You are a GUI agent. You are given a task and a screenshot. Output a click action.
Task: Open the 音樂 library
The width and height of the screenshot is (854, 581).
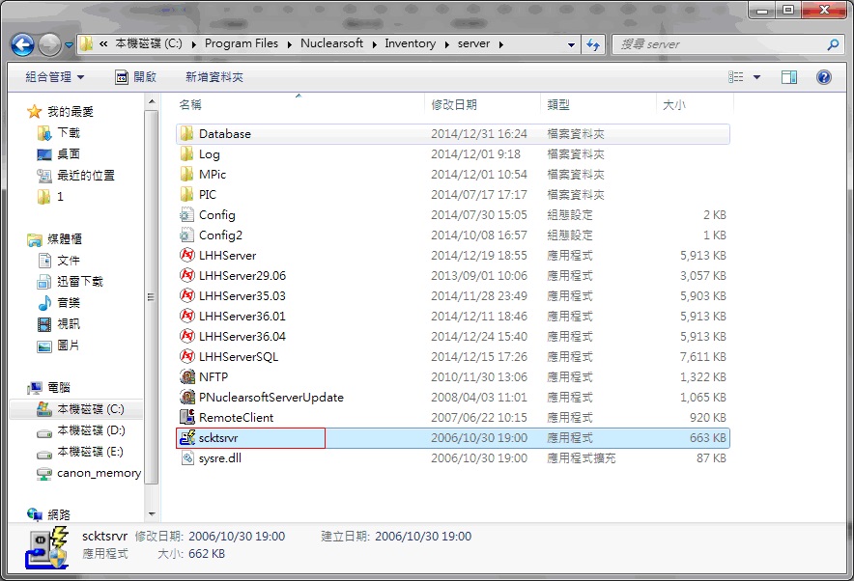(68, 302)
